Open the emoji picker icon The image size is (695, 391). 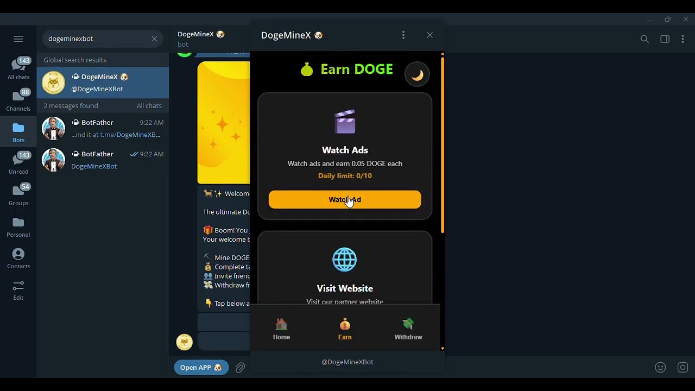coord(660,368)
